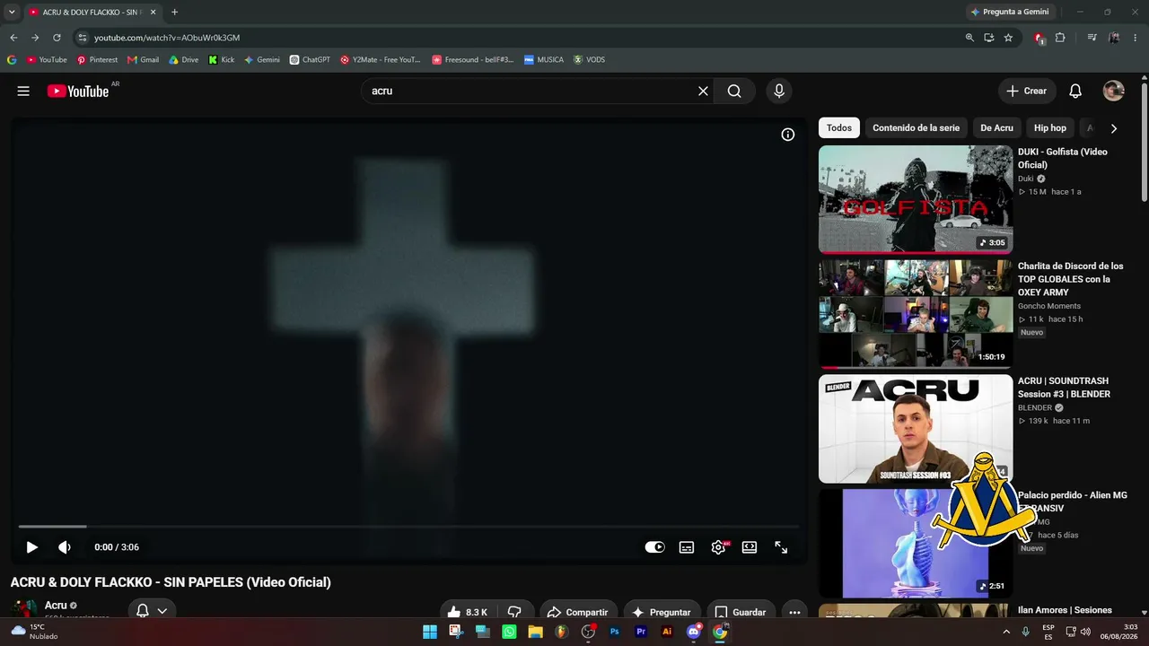Image resolution: width=1149 pixels, height=646 pixels.
Task: Open the Acru channel name link
Action: (56, 606)
